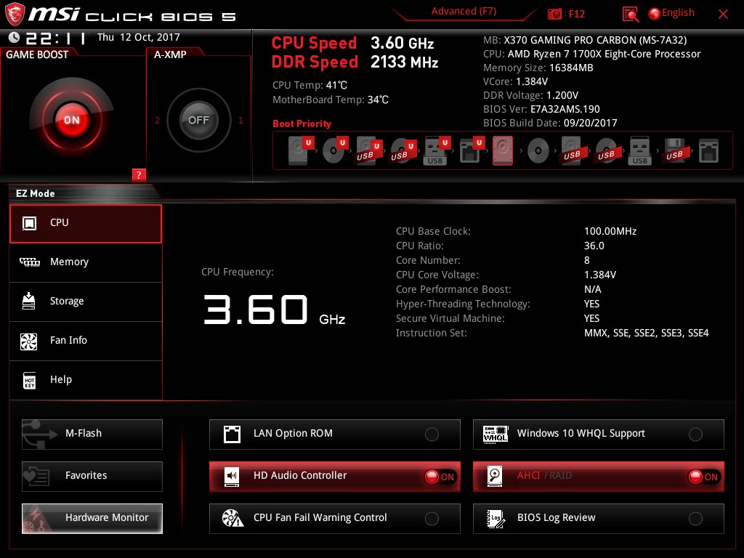Enable the Windows 10 WHQL Support toggle
Screen dimensions: 744x558
[695, 434]
